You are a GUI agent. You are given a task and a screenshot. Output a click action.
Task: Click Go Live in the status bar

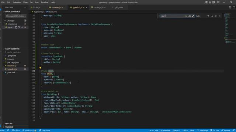point(215,131)
